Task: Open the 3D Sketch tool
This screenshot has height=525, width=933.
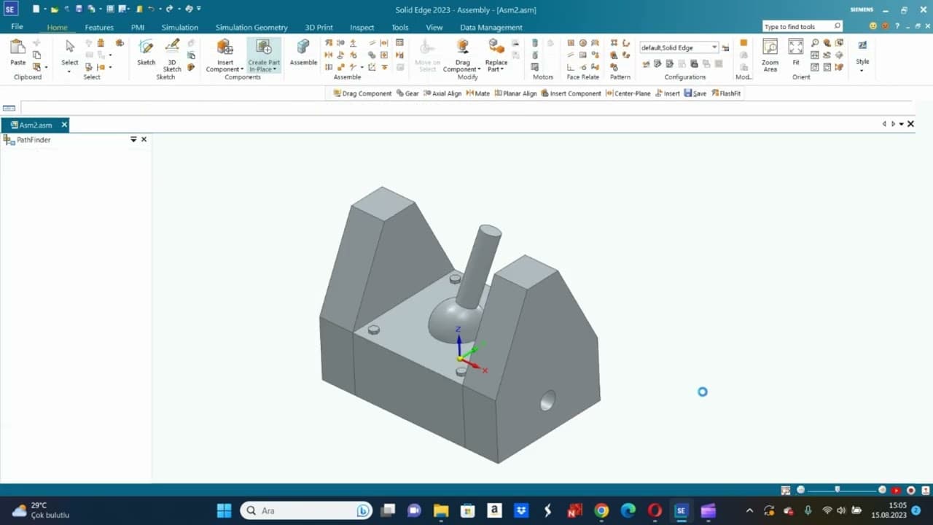Action: [172, 55]
